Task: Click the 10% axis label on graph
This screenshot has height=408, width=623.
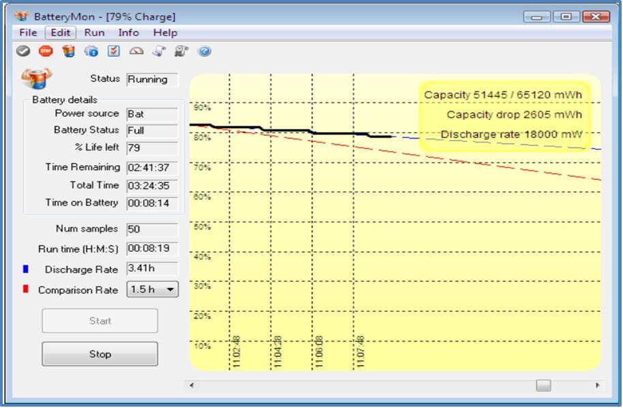Action: tap(202, 346)
